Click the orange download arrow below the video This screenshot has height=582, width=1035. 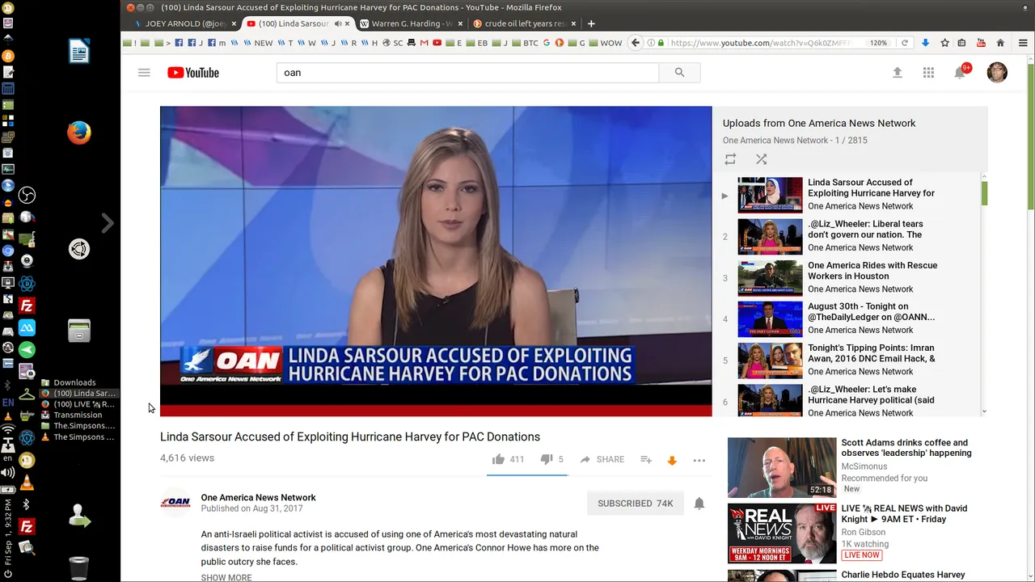point(671,460)
